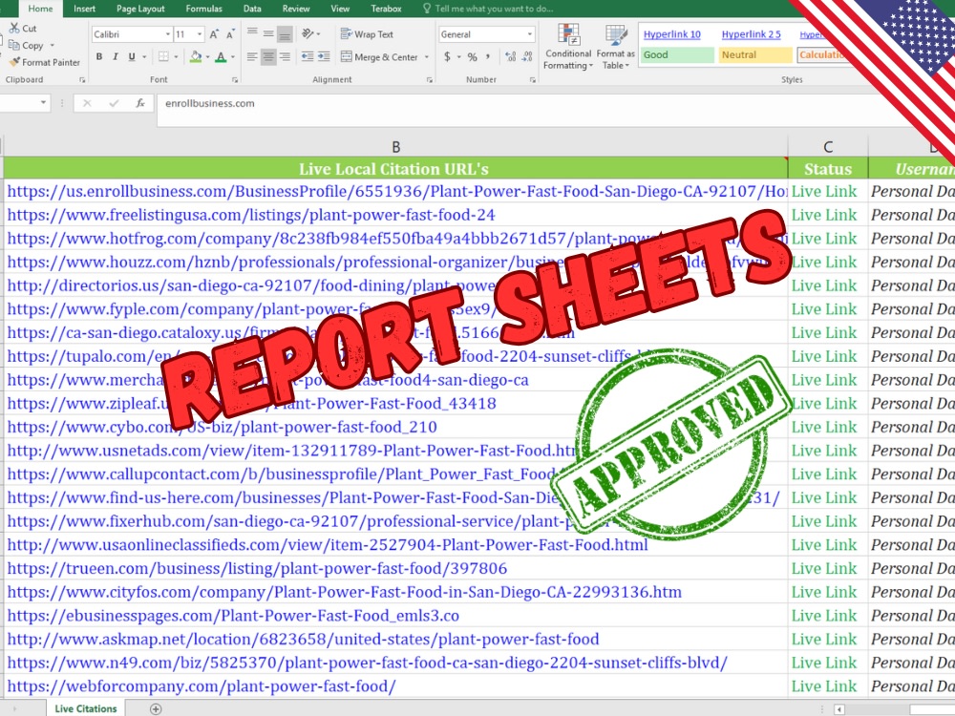955x716 pixels.
Task: Toggle Center horizontal alignment
Action: point(268,56)
